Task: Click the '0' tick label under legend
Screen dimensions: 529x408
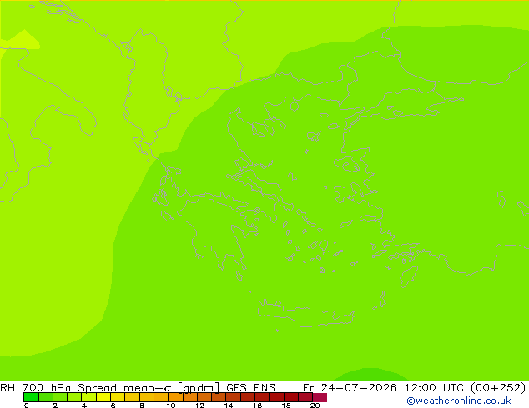Action: (27, 406)
